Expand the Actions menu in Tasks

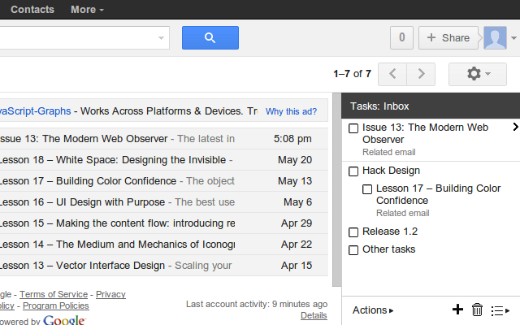click(373, 310)
